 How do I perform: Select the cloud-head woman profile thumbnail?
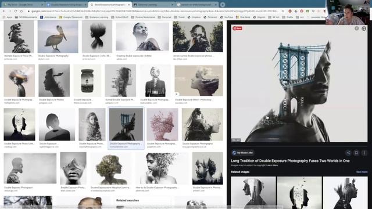coord(19,81)
